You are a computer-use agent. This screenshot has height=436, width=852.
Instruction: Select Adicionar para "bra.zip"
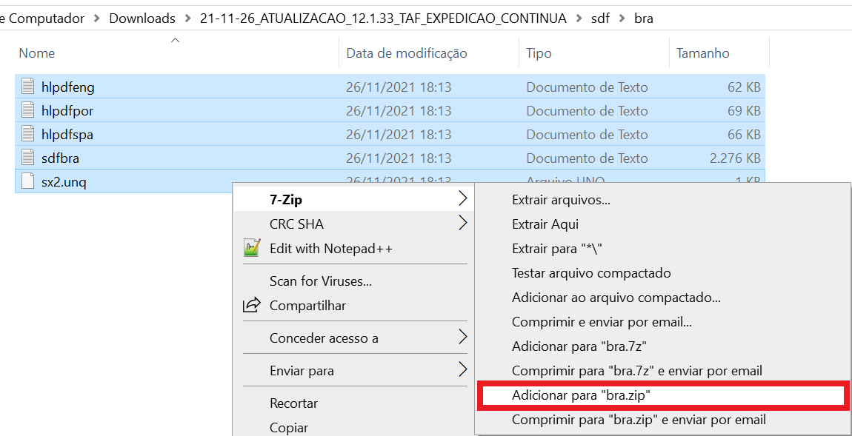click(x=662, y=395)
